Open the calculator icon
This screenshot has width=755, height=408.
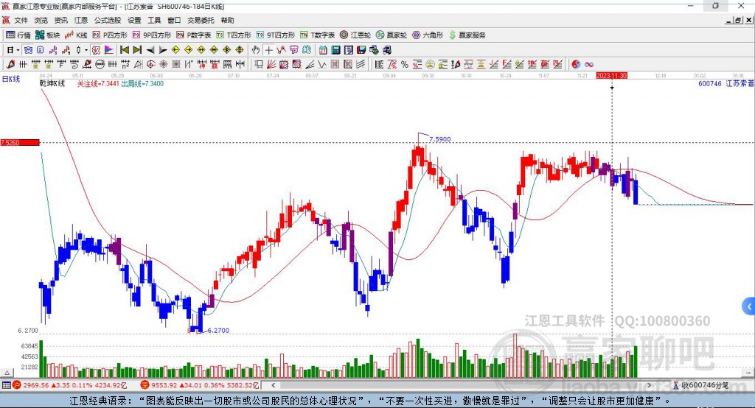tap(336, 50)
